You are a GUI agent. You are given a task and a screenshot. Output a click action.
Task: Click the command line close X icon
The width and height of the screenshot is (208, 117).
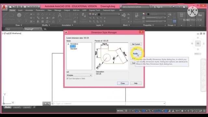(x=45, y=104)
